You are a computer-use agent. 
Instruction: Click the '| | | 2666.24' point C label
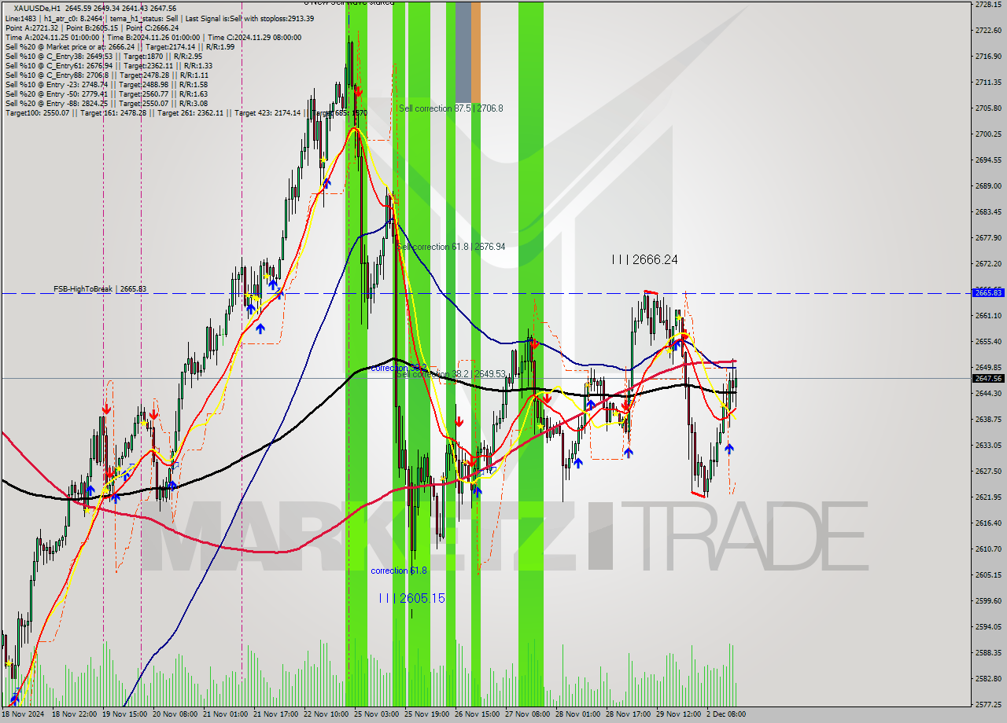(644, 259)
